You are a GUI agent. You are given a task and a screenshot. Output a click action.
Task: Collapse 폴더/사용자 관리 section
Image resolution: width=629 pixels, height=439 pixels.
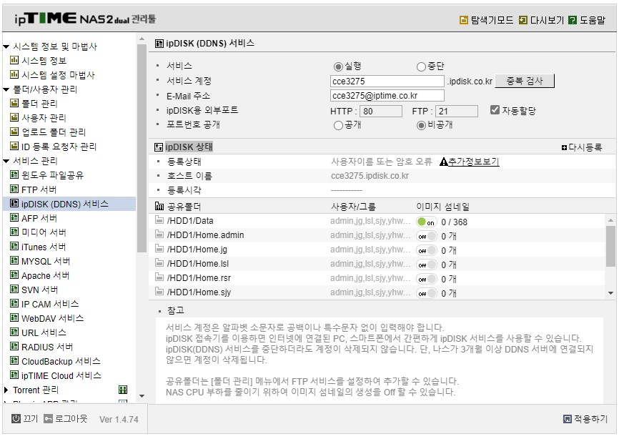tap(6, 89)
